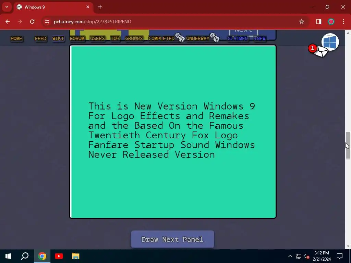This screenshot has height=263, width=351.
Task: Click the vertical scrollbar thumb
Action: (x=348, y=145)
